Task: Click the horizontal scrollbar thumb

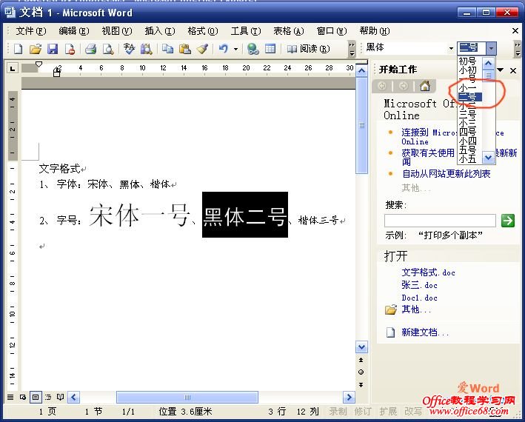Action: (x=187, y=398)
